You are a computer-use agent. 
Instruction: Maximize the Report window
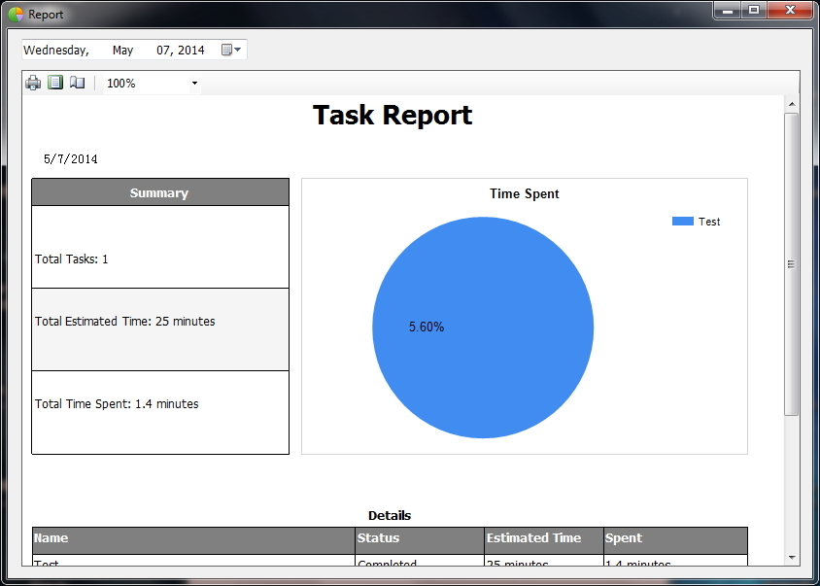click(x=754, y=10)
